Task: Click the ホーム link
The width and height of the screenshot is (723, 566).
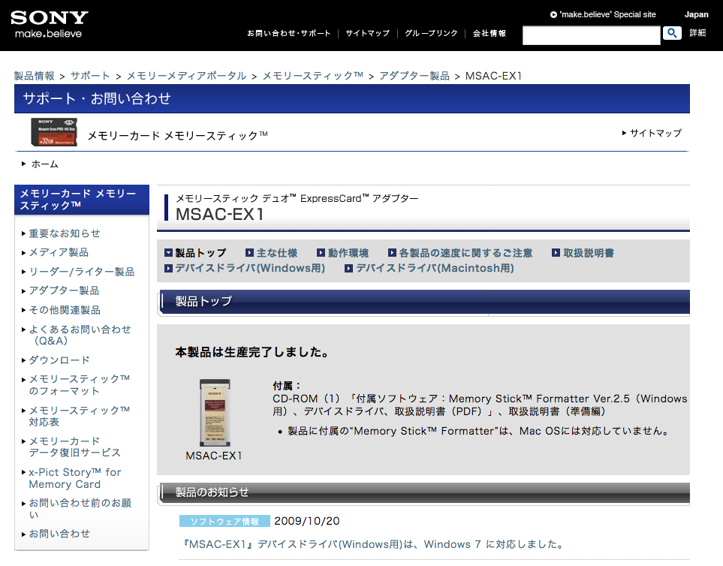Action: (45, 164)
